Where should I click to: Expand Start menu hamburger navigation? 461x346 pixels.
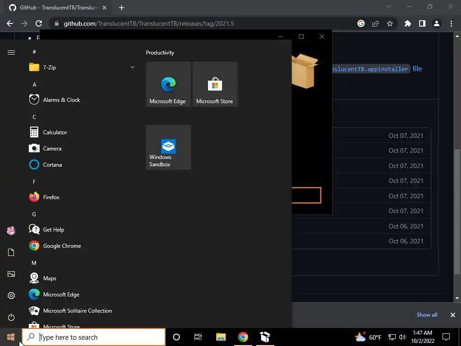coord(11,52)
